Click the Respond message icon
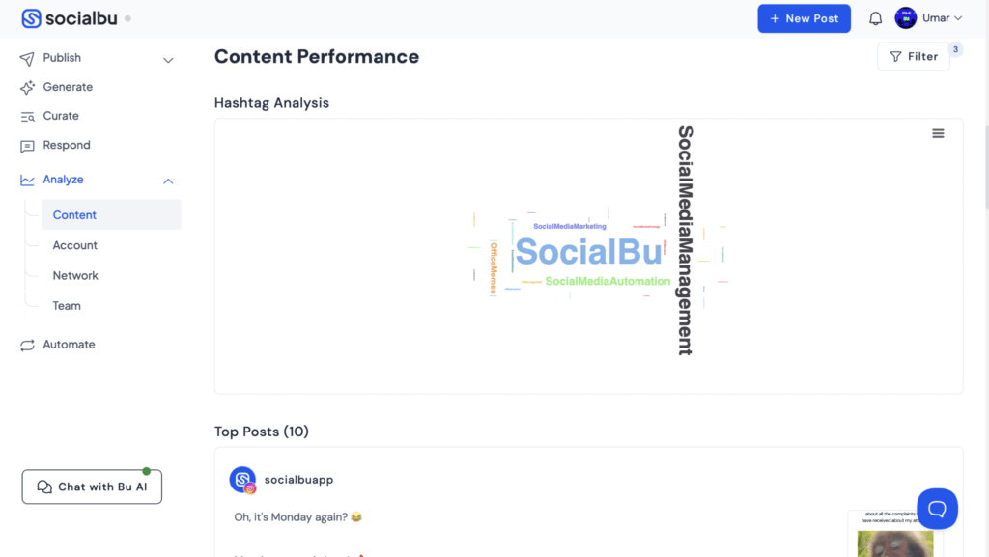This screenshot has height=557, width=989. pyautogui.click(x=27, y=146)
